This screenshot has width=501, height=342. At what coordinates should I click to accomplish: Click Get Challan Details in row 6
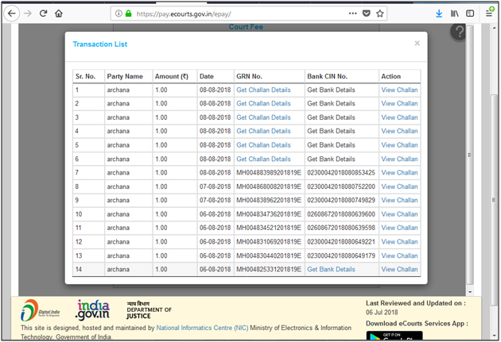point(263,159)
